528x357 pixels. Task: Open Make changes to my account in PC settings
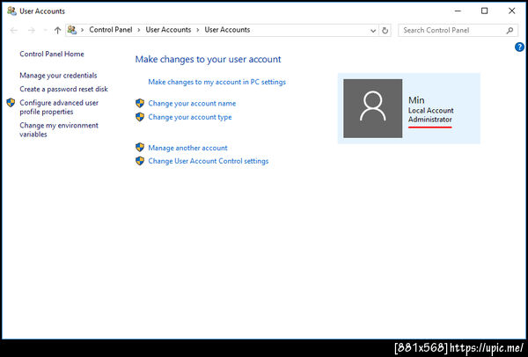(216, 82)
